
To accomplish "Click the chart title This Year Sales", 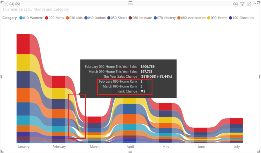I will (36, 9).
